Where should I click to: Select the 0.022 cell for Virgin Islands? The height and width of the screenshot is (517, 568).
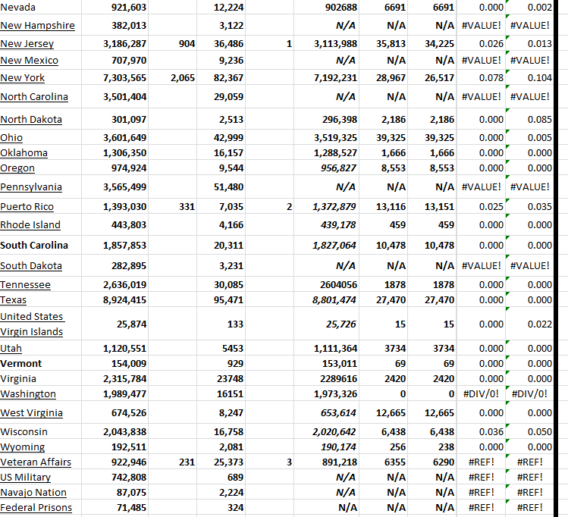click(x=529, y=324)
